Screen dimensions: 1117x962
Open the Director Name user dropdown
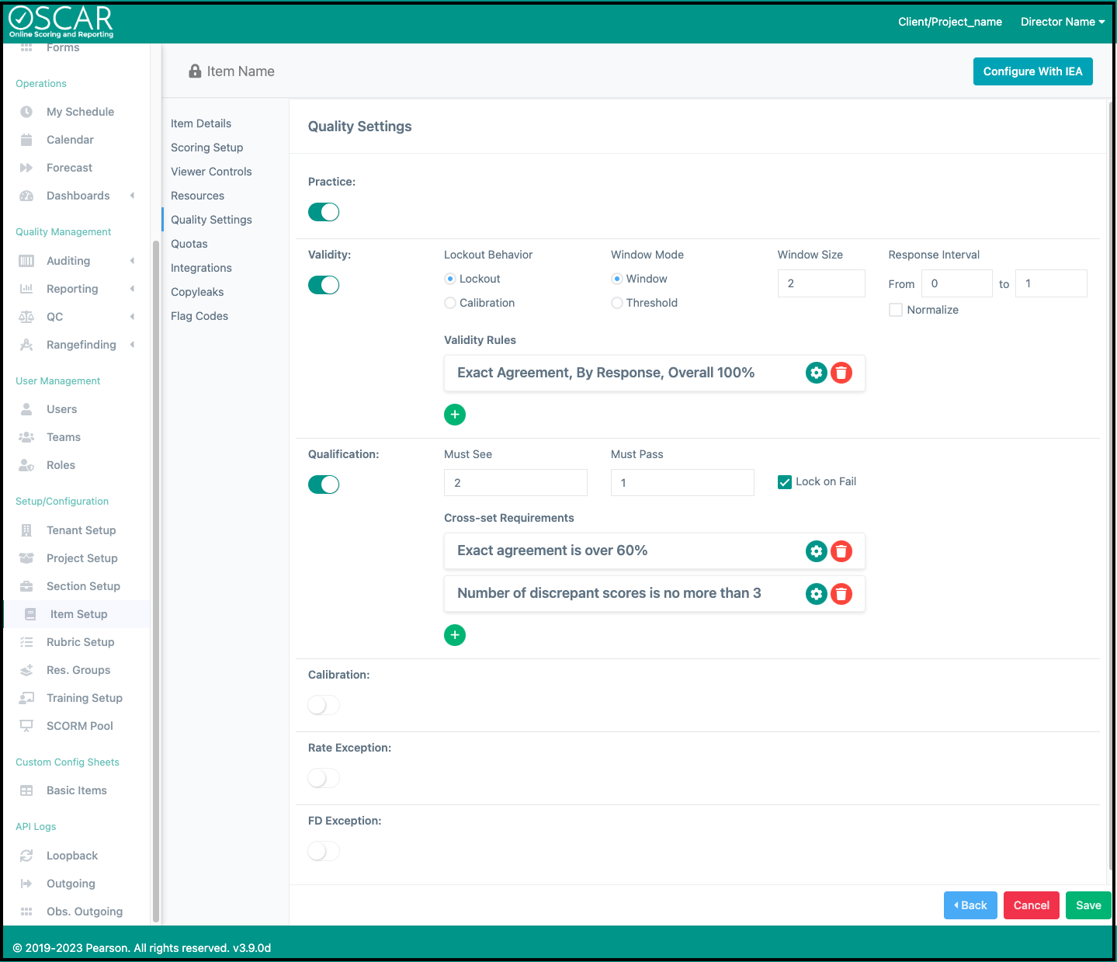[x=1062, y=22]
